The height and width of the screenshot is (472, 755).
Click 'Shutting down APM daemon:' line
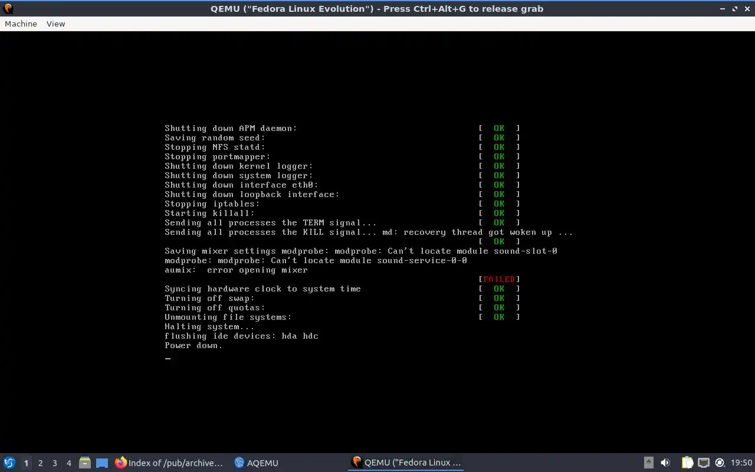pyautogui.click(x=231, y=128)
